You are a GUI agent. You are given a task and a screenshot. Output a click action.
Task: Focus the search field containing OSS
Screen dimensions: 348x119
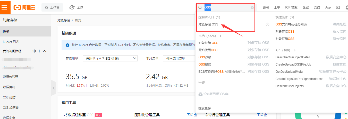227,7
